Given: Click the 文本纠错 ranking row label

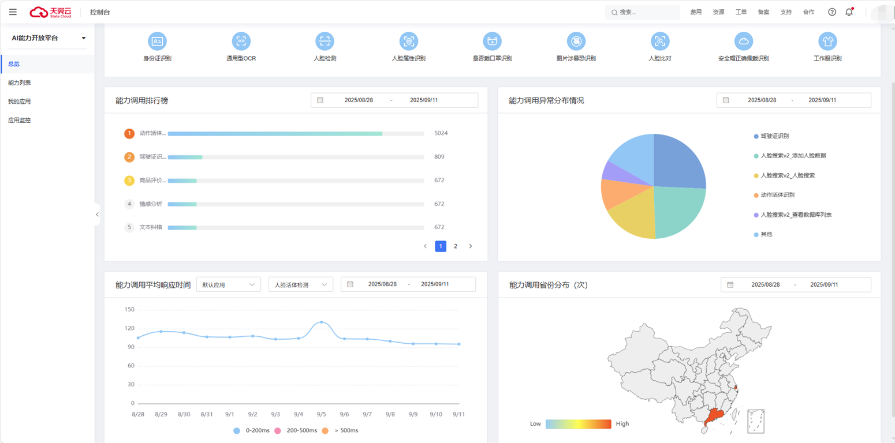Looking at the screenshot, I should (151, 227).
